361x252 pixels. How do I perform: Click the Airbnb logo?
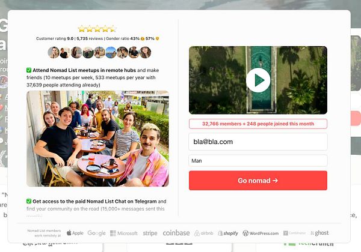(204, 233)
